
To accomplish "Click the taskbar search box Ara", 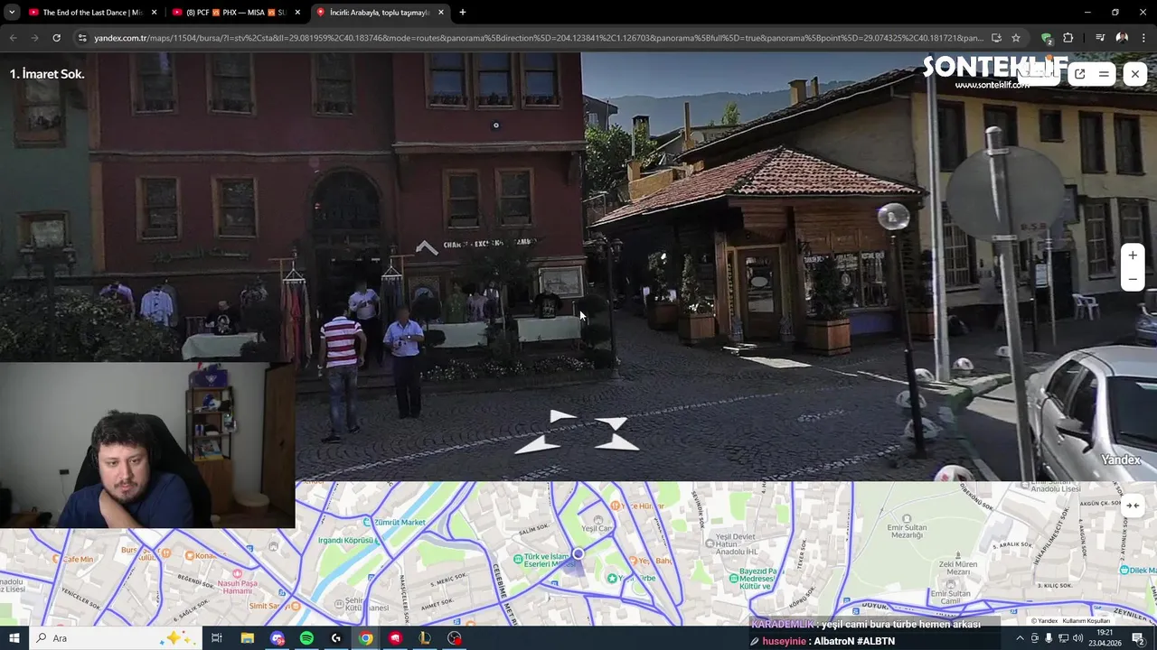I will (x=114, y=638).
